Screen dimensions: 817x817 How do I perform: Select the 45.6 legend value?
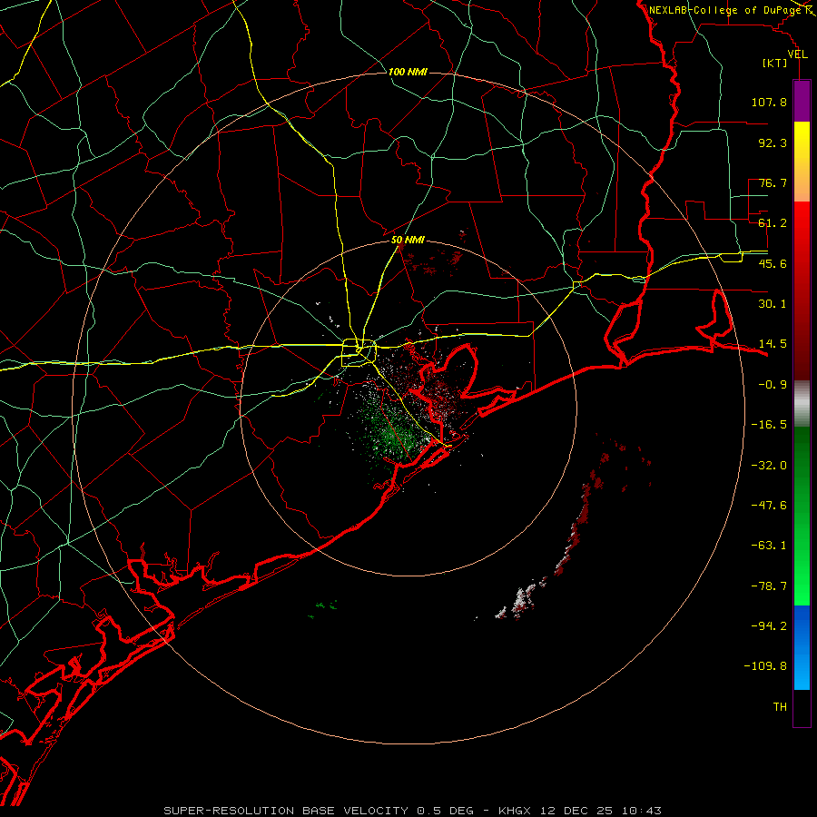coord(773,263)
